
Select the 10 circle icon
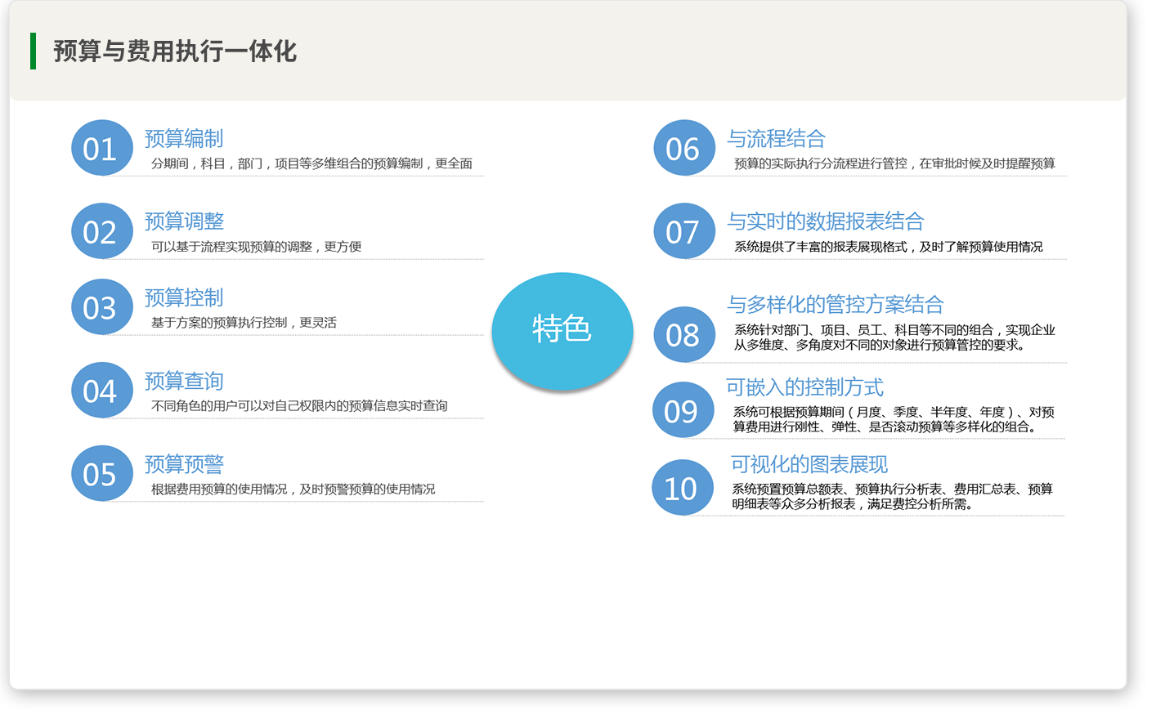click(682, 488)
